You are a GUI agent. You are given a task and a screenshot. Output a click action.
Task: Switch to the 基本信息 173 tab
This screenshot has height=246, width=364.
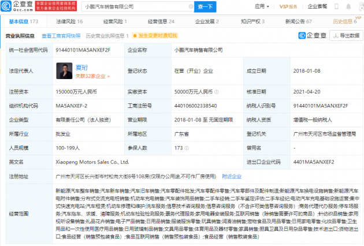tap(24, 21)
